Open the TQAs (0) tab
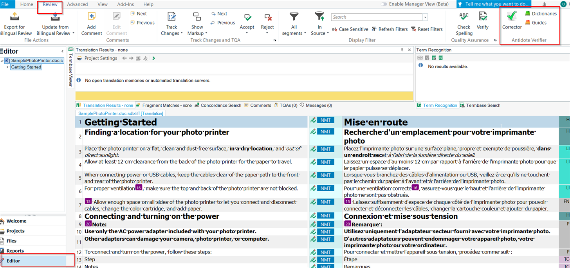 coord(286,105)
